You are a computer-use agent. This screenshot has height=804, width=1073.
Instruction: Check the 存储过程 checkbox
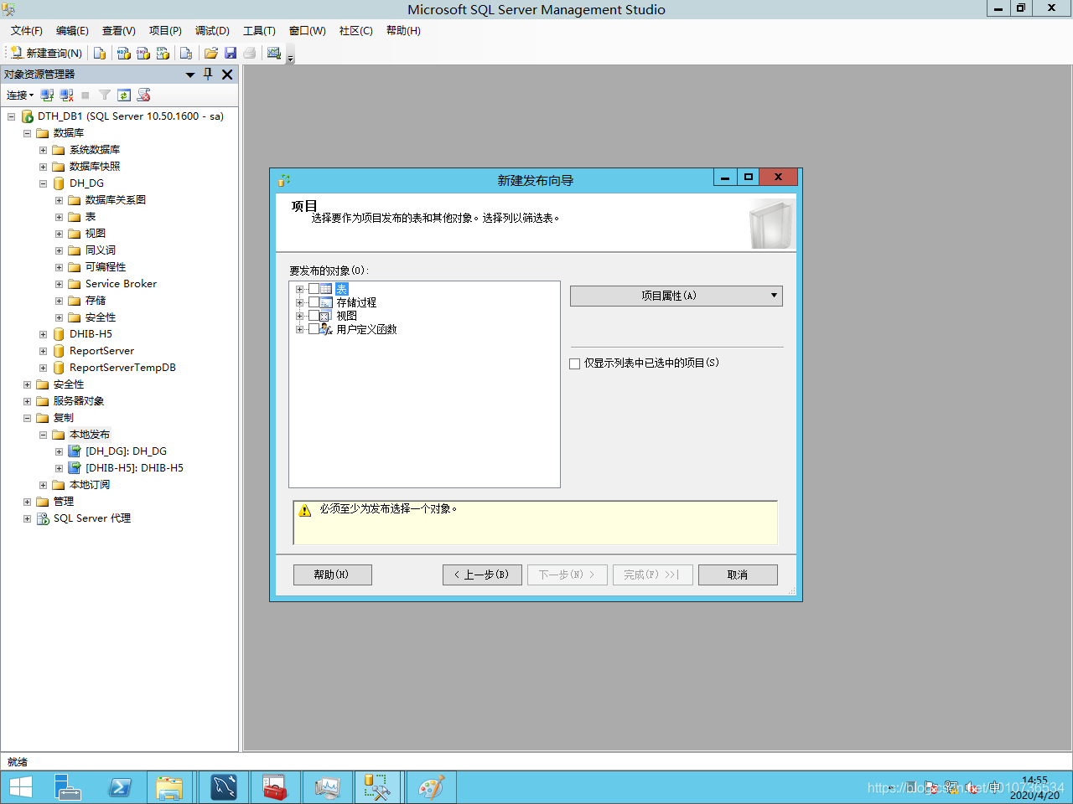pos(314,302)
